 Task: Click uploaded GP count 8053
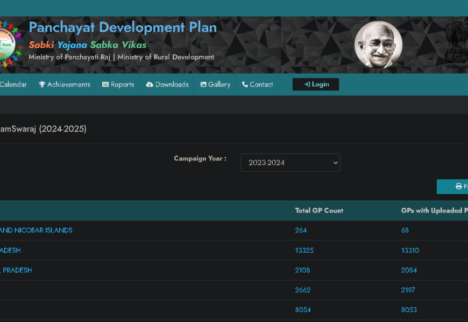coord(409,310)
